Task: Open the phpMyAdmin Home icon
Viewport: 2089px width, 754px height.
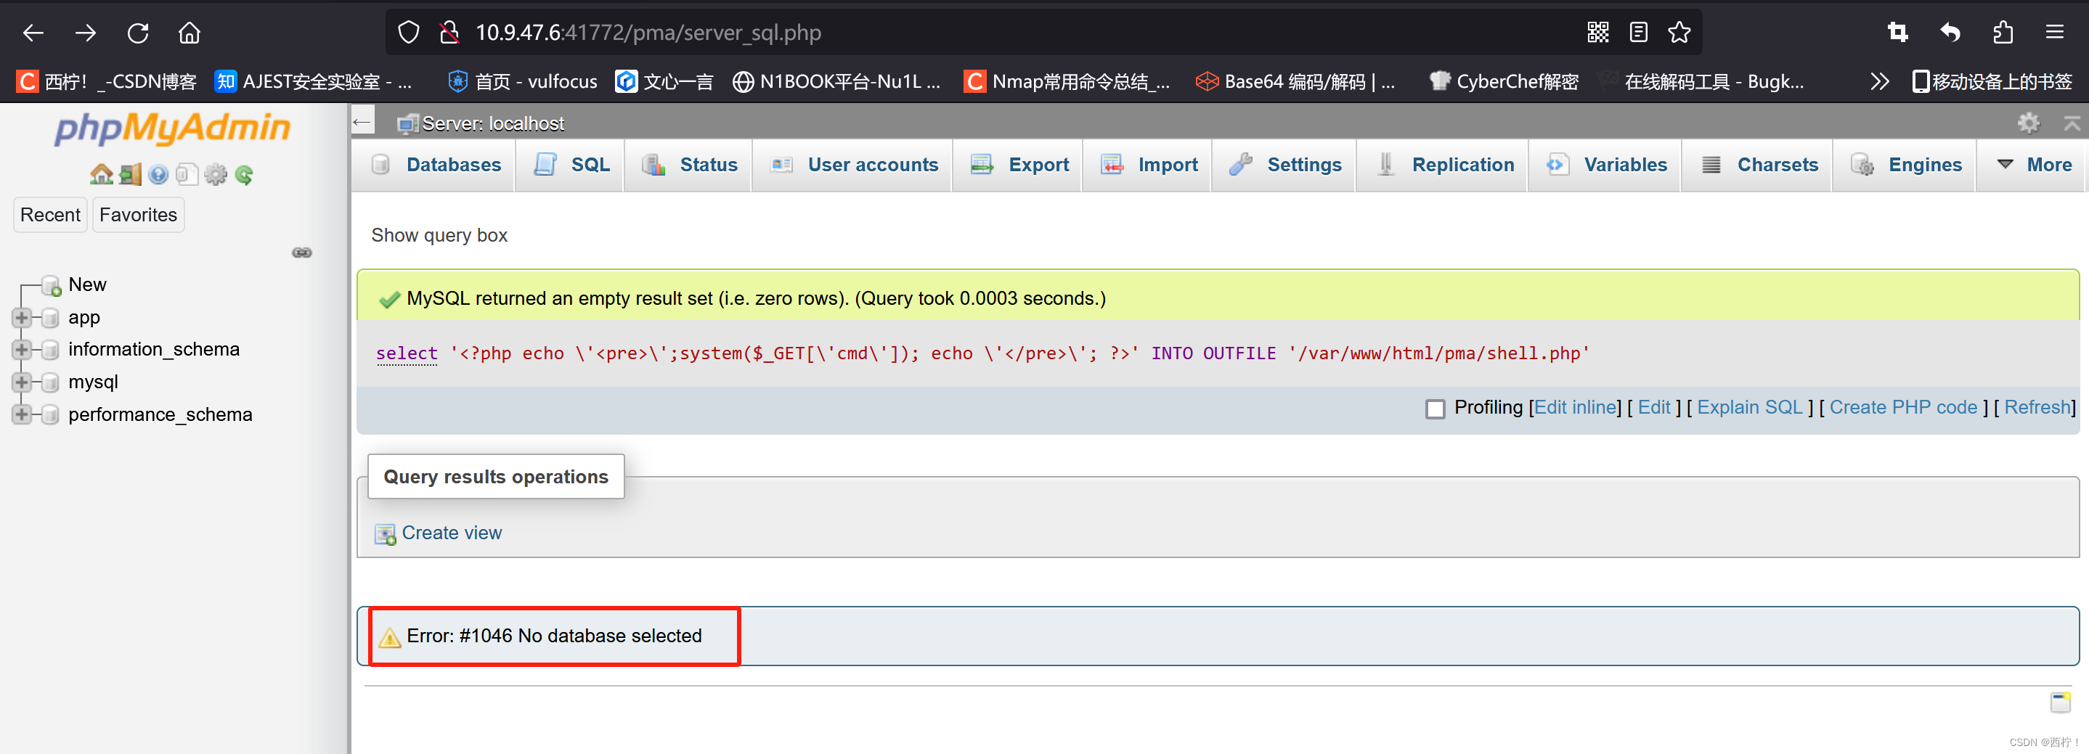Action: click(x=102, y=174)
